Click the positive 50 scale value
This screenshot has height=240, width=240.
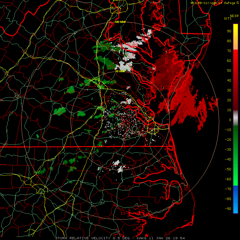point(229,71)
